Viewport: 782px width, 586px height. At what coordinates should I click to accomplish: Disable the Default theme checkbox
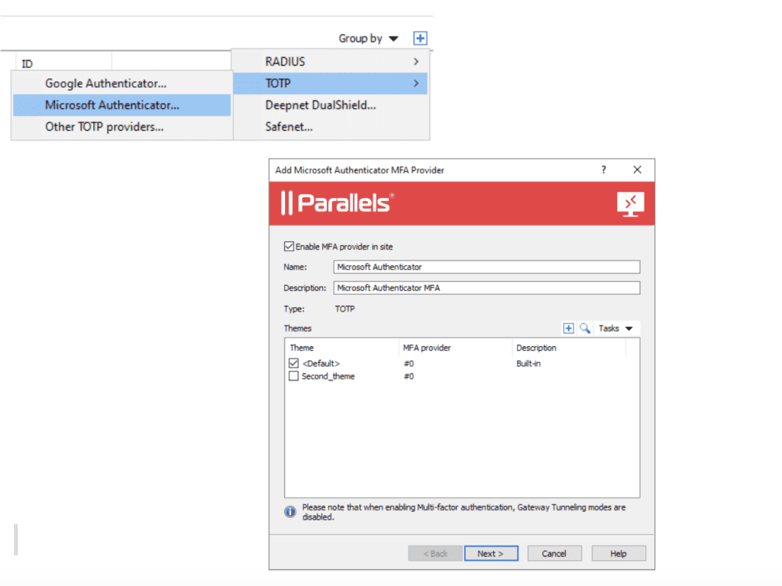click(294, 363)
